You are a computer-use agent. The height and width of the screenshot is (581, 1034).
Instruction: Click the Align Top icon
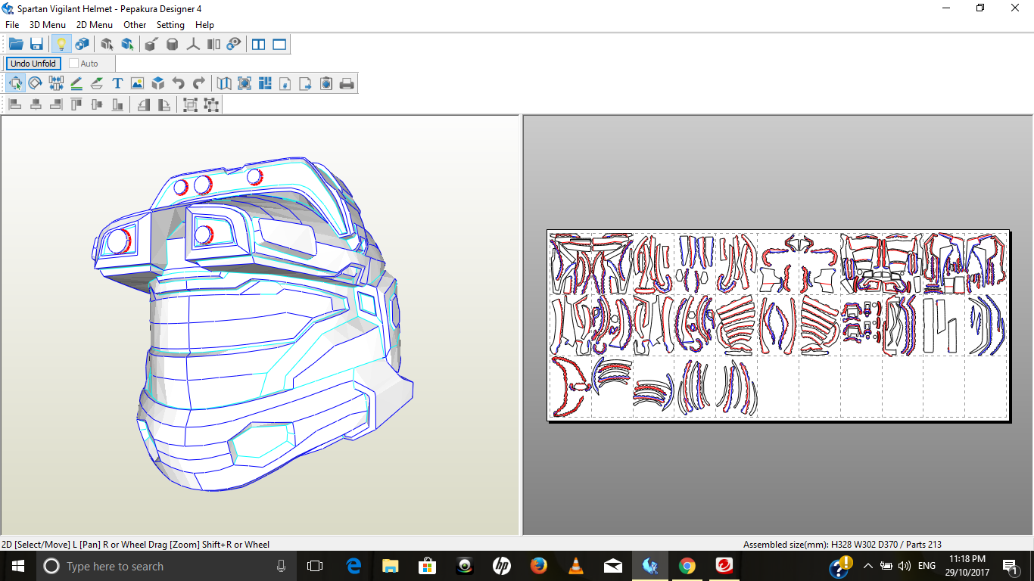tap(76, 104)
